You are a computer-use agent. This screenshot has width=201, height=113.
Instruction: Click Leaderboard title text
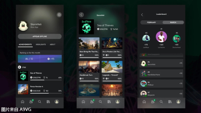161,14
